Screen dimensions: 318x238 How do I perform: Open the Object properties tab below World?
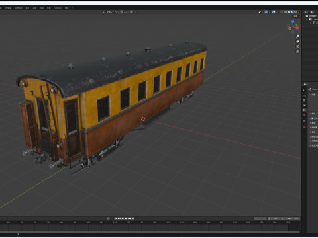tap(305, 121)
